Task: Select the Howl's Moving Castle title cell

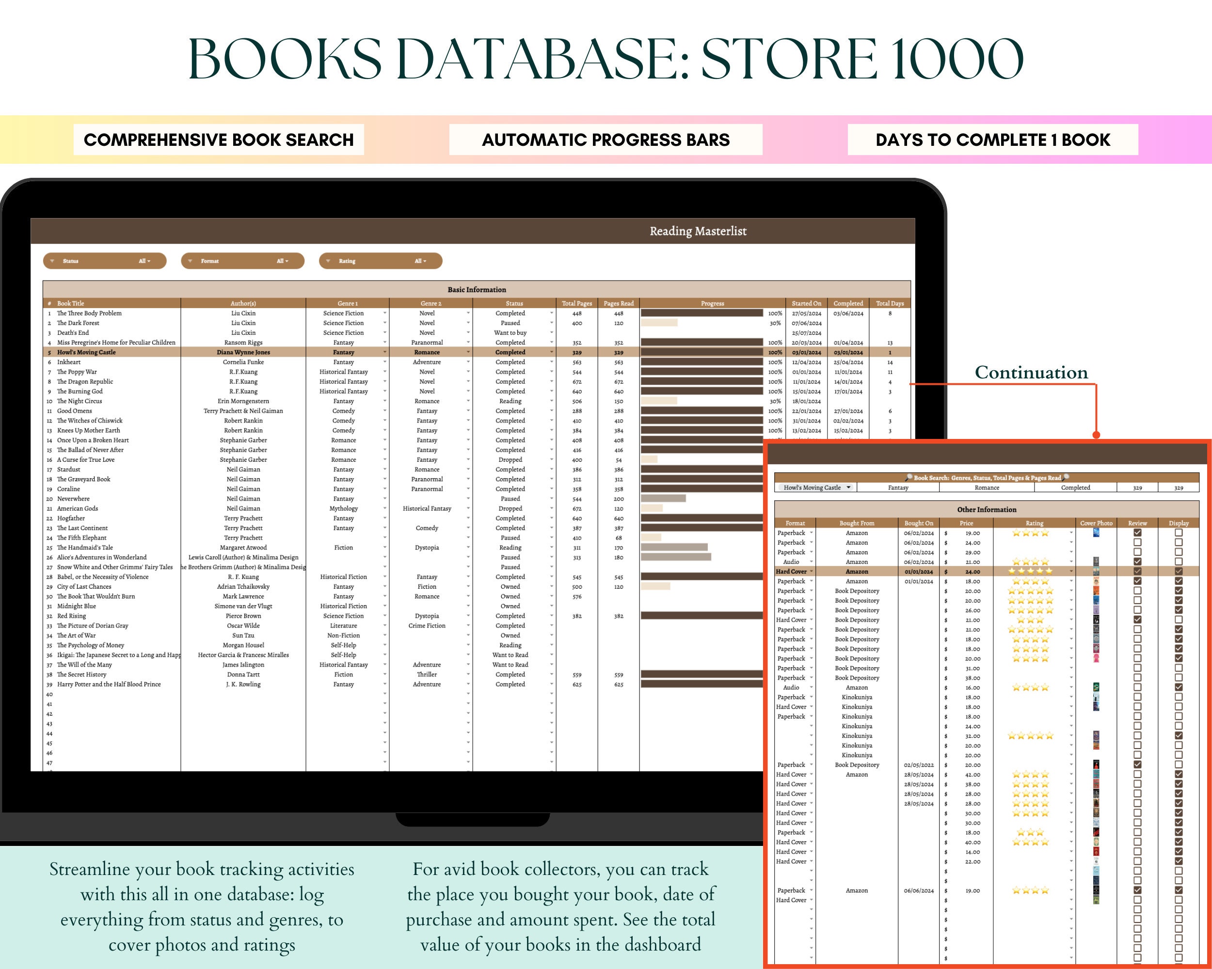Action: click(87, 352)
